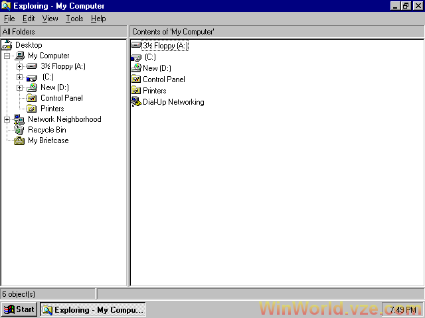This screenshot has height=318, width=425.
Task: Select 'Dial-Up Networking' label
Action: (173, 102)
